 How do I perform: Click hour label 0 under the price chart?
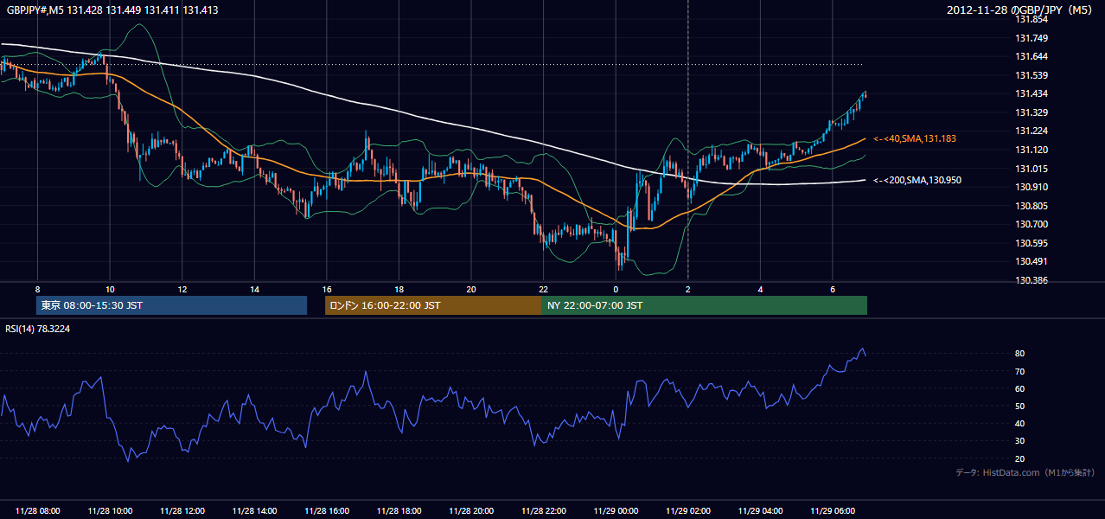[x=616, y=289]
